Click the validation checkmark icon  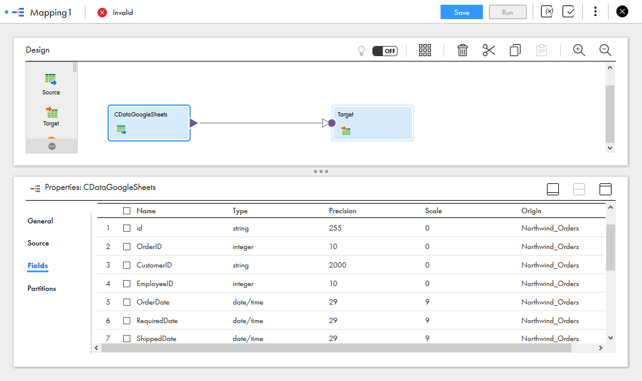pyautogui.click(x=568, y=12)
